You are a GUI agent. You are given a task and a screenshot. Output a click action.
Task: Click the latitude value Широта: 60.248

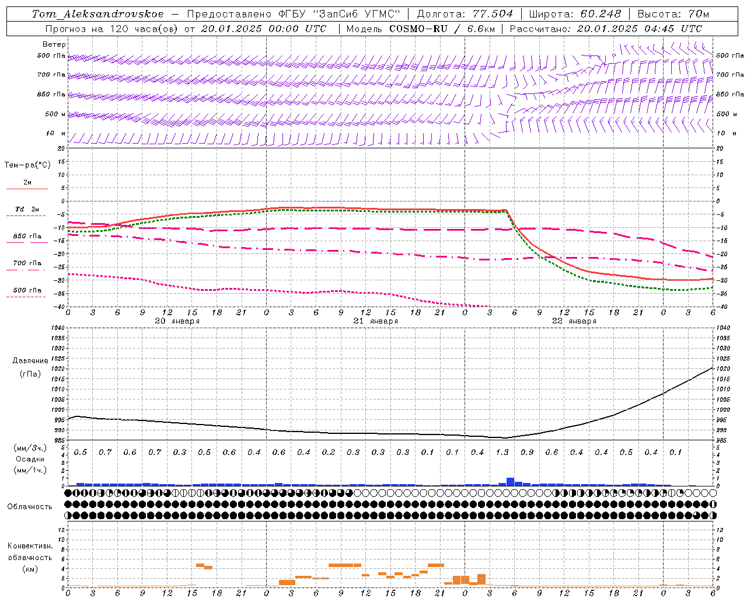pyautogui.click(x=575, y=14)
